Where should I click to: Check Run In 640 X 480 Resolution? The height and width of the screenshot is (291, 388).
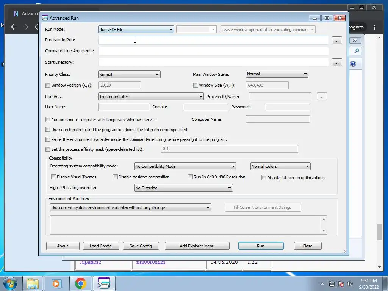tap(190, 177)
